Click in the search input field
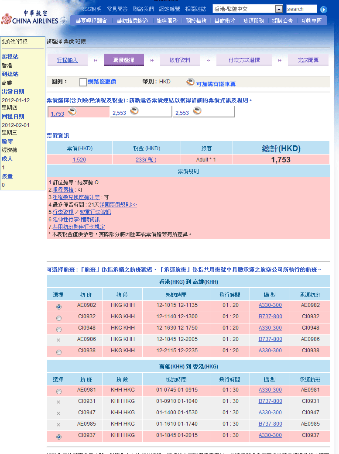Screen dimensions: 339x454 click(x=301, y=9)
